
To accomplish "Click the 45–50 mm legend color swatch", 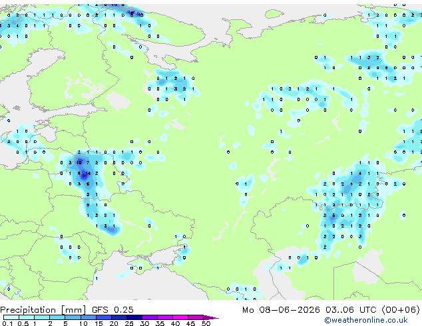I will point(196,317).
